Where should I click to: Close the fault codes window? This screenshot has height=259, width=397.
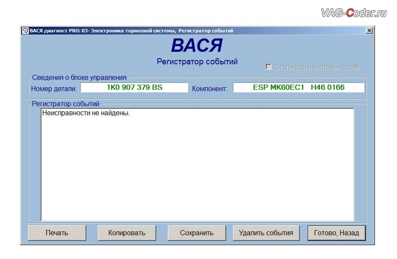click(x=369, y=31)
